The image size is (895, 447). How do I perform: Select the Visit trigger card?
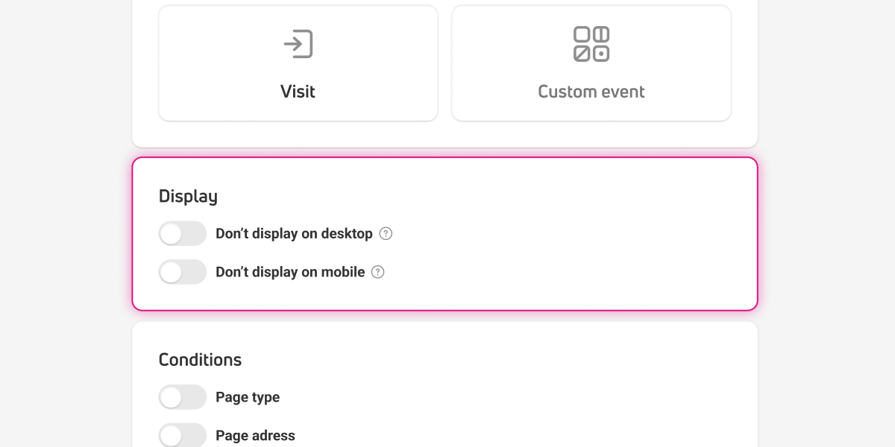298,63
